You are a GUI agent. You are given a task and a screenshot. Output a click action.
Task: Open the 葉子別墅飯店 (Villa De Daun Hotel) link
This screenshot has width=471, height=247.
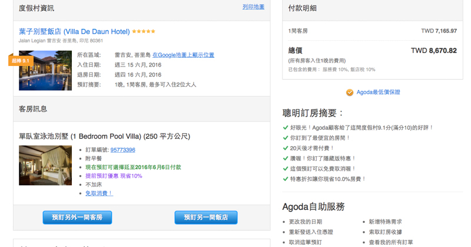click(74, 31)
